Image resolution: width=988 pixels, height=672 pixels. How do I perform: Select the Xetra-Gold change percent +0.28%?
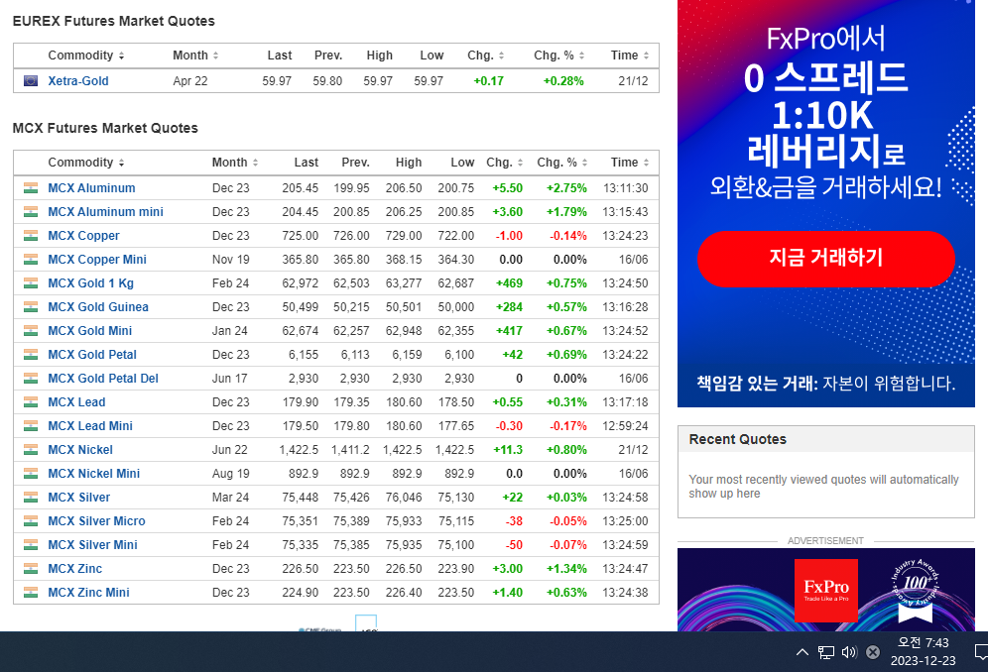[x=563, y=80]
